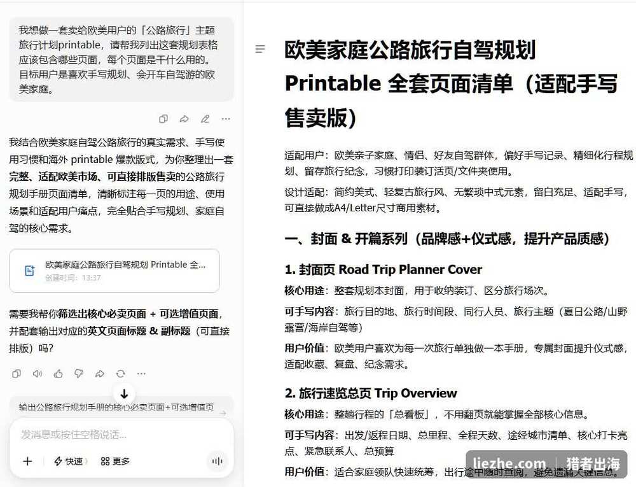The image size is (636, 487).
Task: Select heading 2. 旅行速览总页 Trip Overview
Action: [371, 393]
